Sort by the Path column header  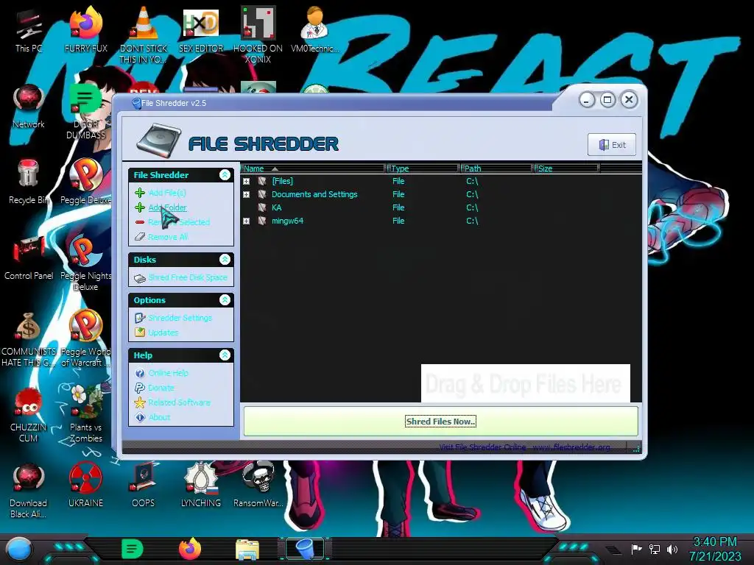497,168
